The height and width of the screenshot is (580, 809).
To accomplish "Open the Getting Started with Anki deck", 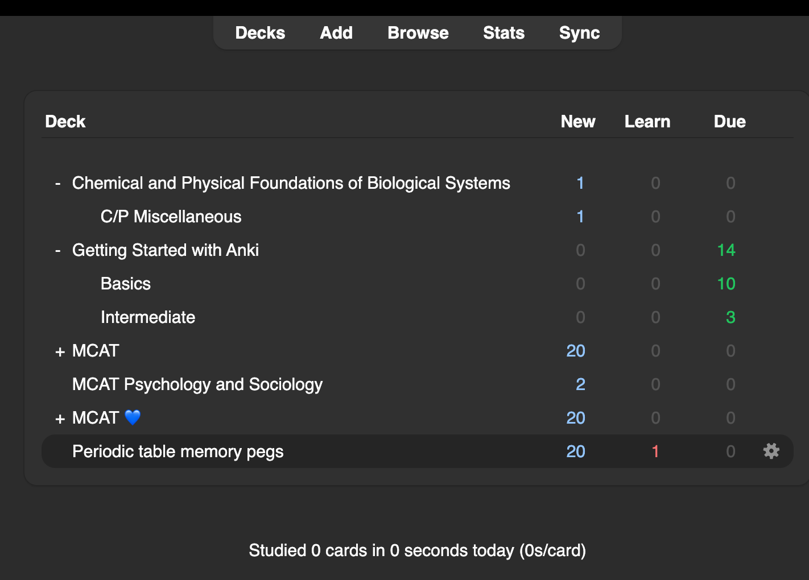I will click(166, 250).
